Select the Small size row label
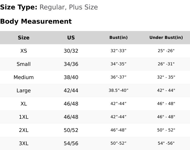The height and width of the screenshot is (150, 190). click(24, 64)
